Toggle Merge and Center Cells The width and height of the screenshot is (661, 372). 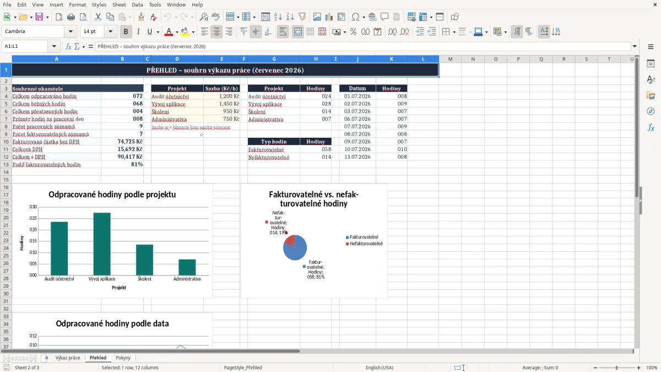297,31
